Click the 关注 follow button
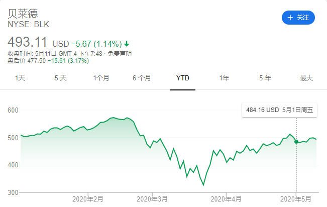This screenshot has height=207, width=327. coord(298,17)
